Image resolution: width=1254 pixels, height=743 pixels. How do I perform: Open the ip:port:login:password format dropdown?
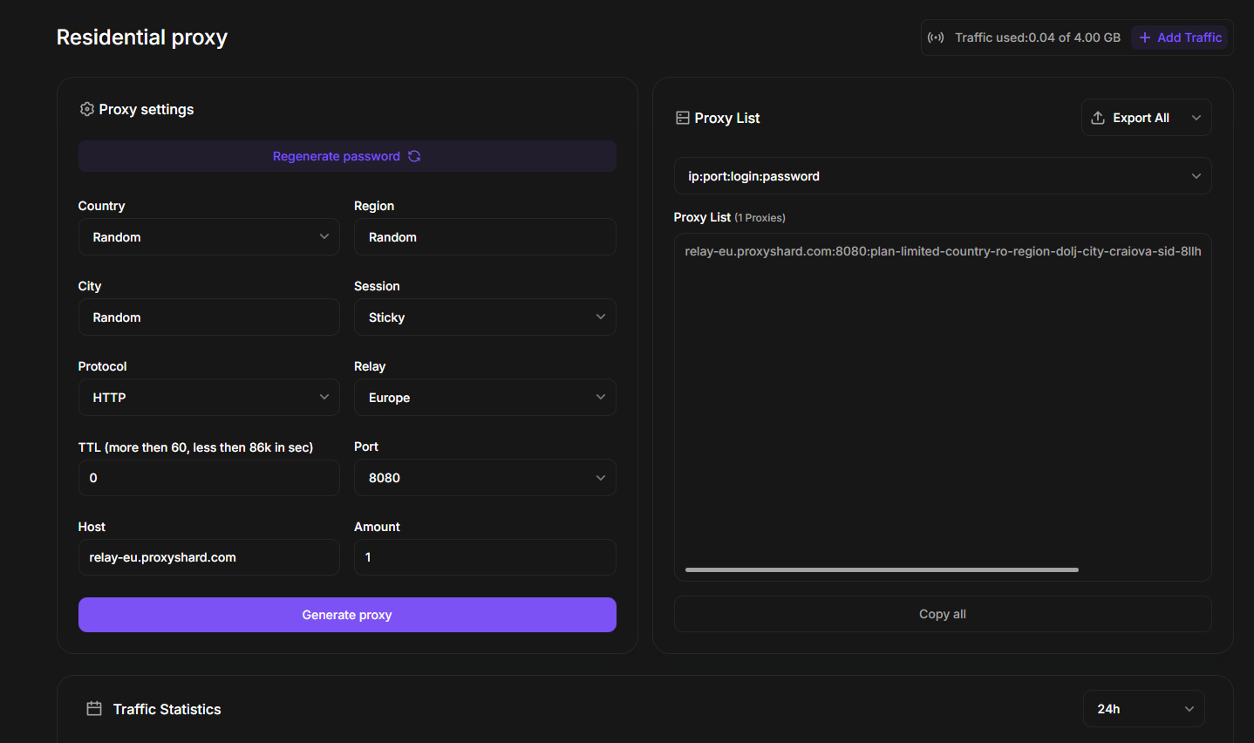942,176
